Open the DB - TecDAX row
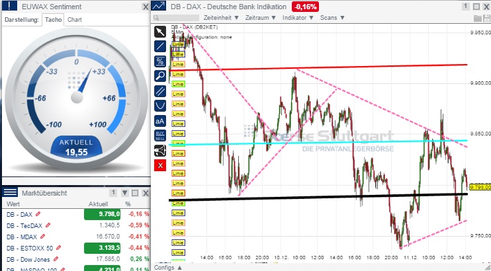This screenshot has width=491, height=271. click(x=76, y=225)
